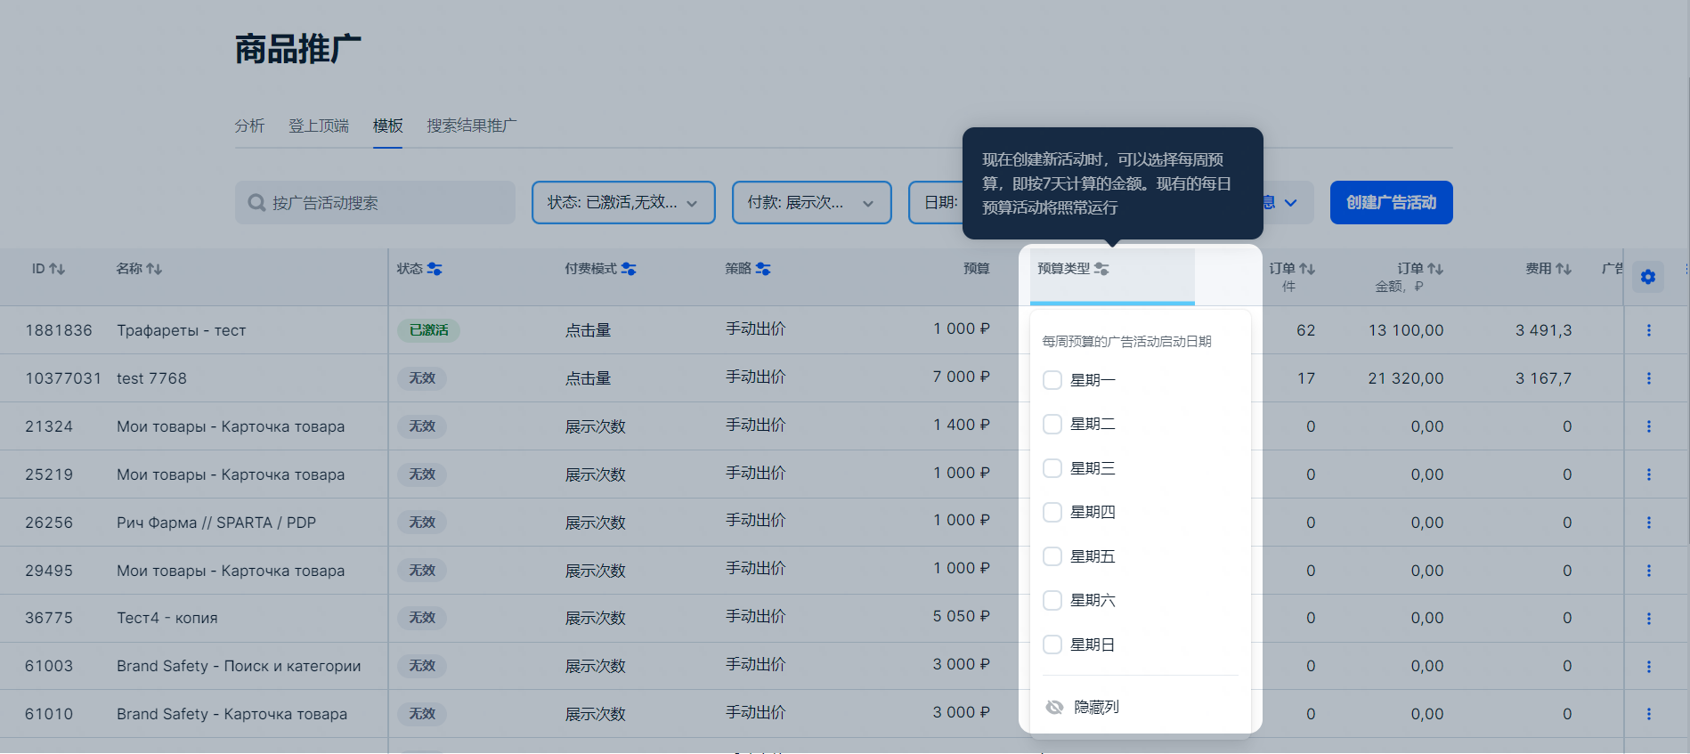Viewport: 1690px width, 754px height.
Task: Switch to the 登上顶端 tab
Action: 319,126
